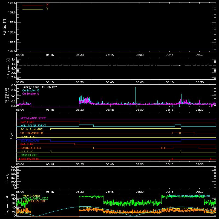Select the BAD_PACKETS flag label

[x=29, y=159]
